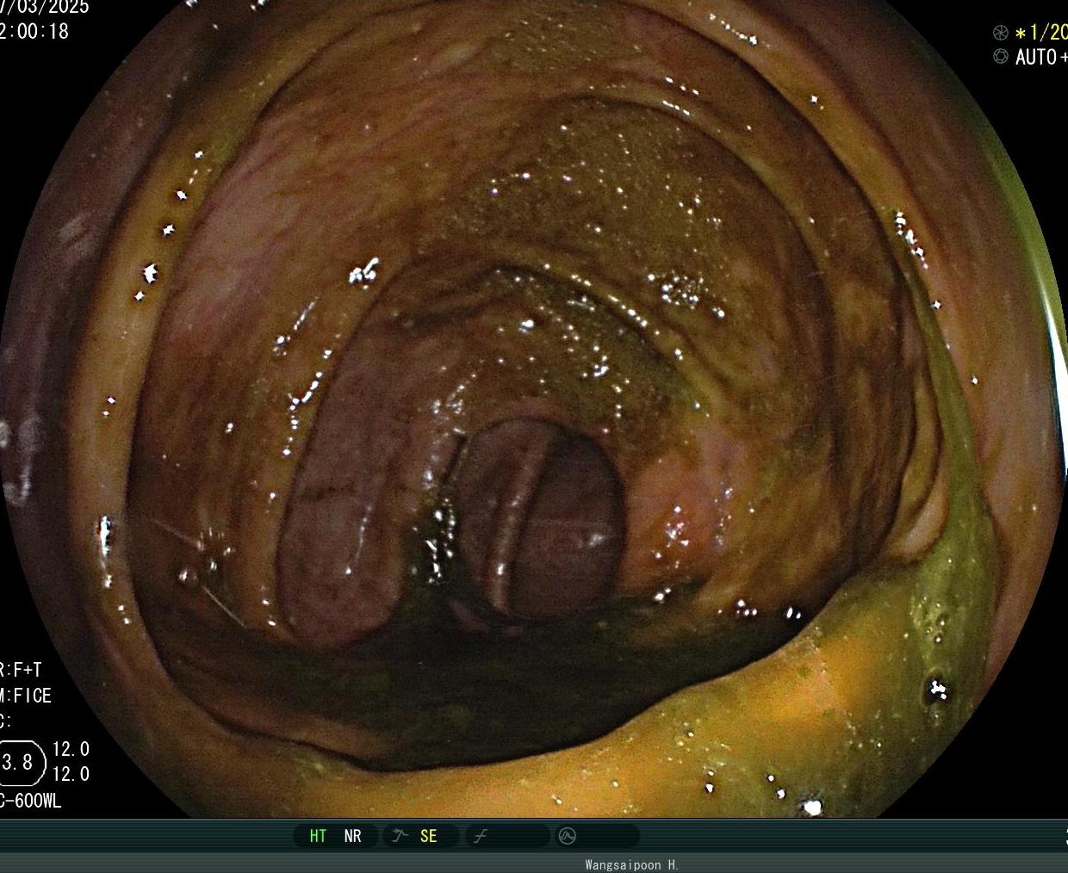Viewport: 1068px width, 873px height.
Task: Toggle the yellow SE indicator
Action: pos(428,836)
